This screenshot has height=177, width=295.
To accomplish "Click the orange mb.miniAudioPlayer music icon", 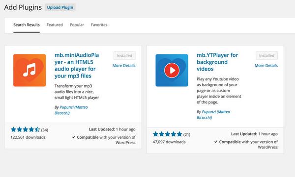I will pos(29,71).
